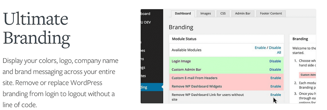
Task: Open the cut-off sidebar item ending in "tes"
Action: pos(143,76)
